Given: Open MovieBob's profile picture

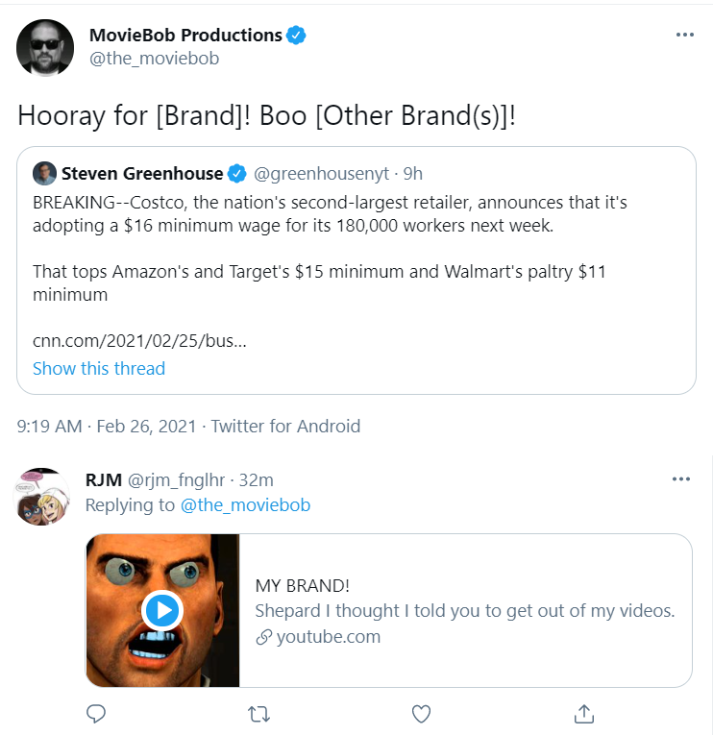Looking at the screenshot, I should [45, 48].
